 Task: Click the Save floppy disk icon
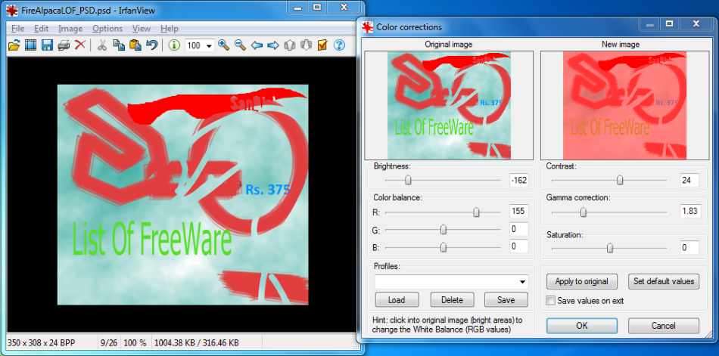point(47,45)
